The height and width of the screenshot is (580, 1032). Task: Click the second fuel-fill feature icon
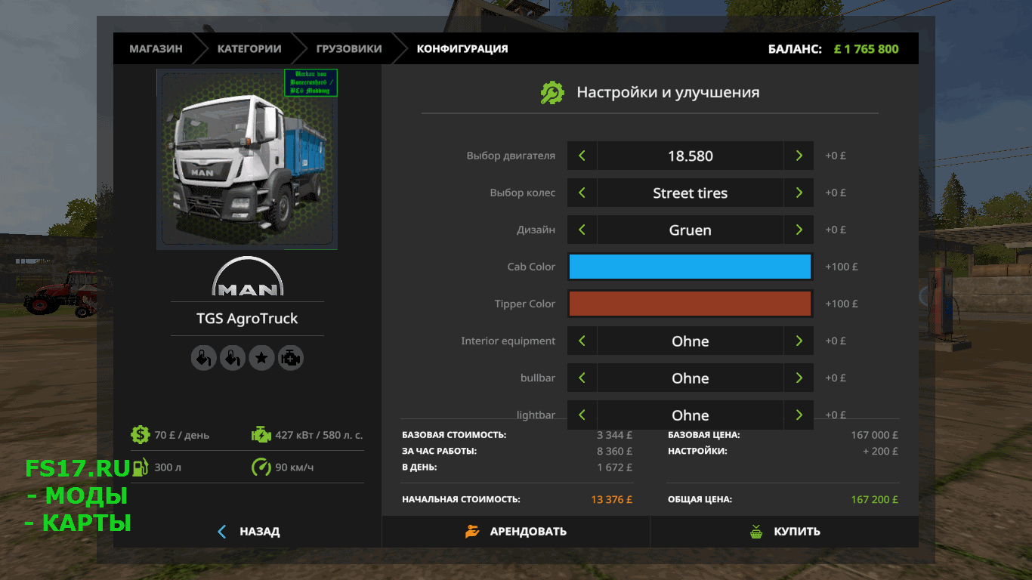[x=233, y=358]
